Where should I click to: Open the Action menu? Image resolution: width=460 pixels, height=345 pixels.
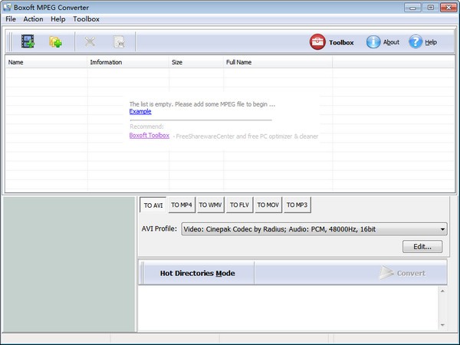pyautogui.click(x=33, y=18)
